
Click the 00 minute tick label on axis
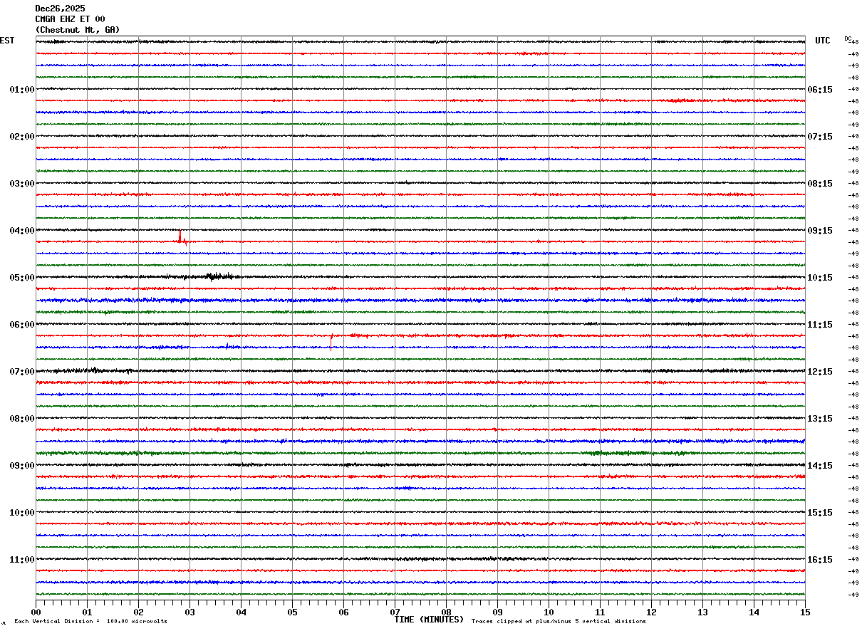(36, 612)
